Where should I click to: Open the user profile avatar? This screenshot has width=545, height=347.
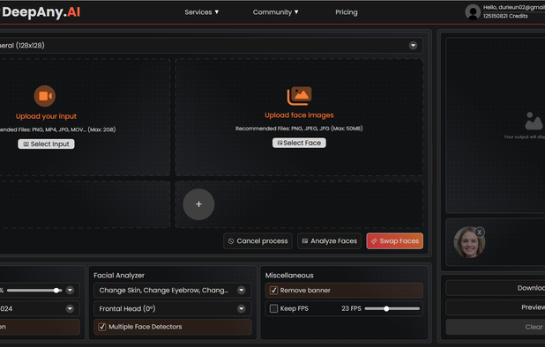click(x=473, y=12)
